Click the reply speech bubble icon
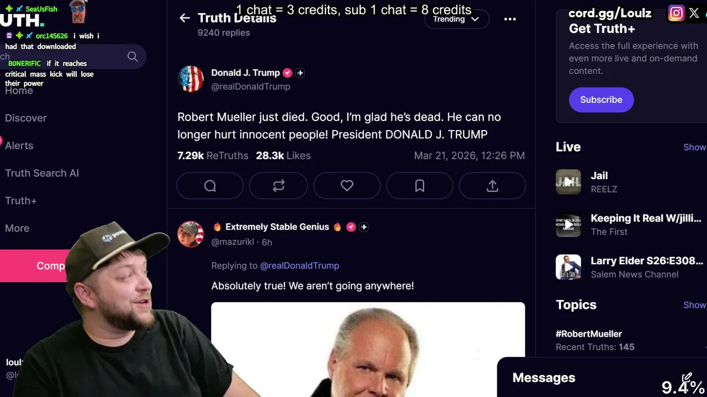Viewport: 707px width, 397px height. tap(210, 186)
